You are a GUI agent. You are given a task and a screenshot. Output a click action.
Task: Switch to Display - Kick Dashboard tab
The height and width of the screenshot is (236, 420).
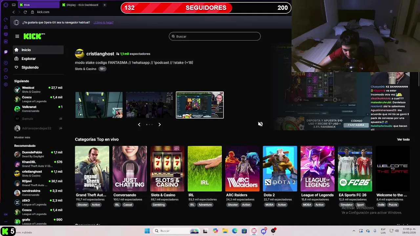click(80, 5)
